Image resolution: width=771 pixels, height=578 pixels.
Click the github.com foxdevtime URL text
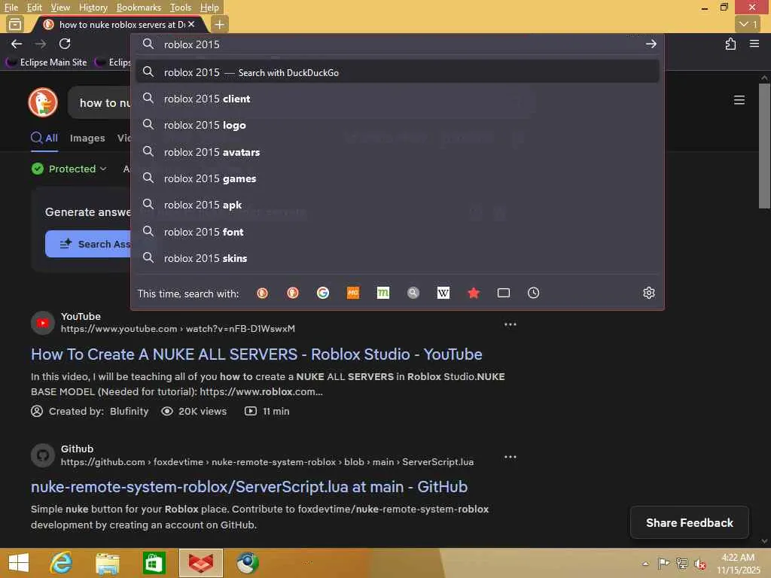click(267, 462)
